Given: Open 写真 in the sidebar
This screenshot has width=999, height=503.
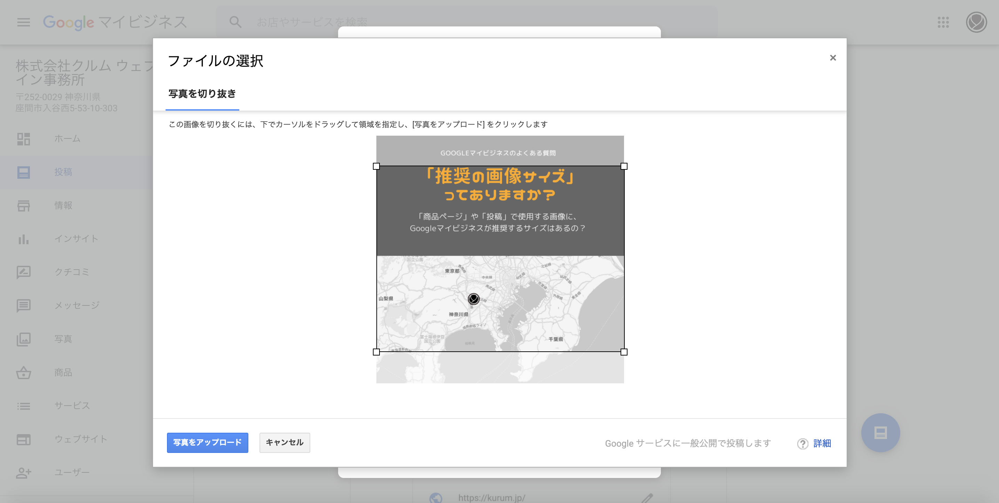Looking at the screenshot, I should tap(63, 340).
